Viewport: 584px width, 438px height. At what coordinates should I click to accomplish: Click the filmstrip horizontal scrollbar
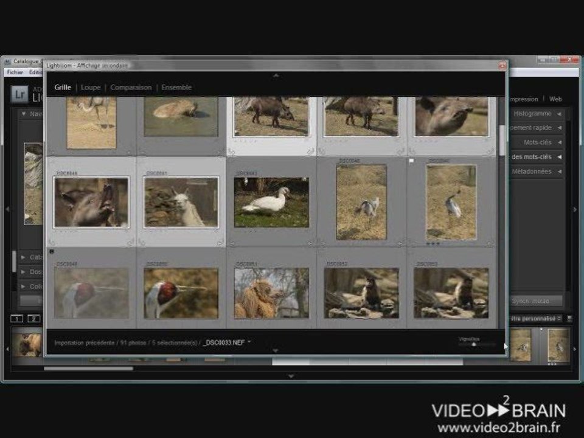(88, 369)
